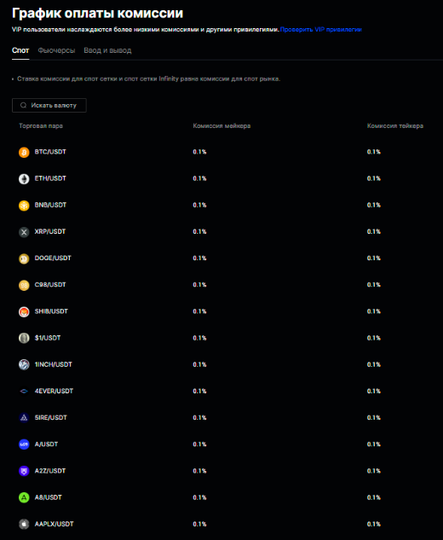
Task: Click the Ethereum ETH coin icon
Action: click(x=24, y=179)
